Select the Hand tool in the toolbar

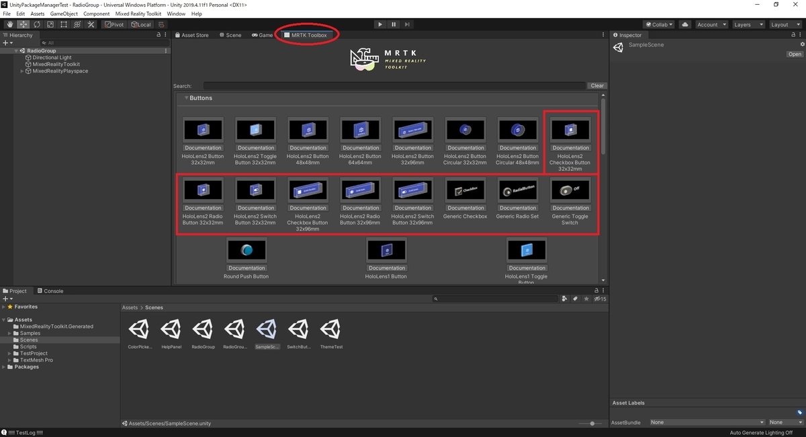pos(9,24)
